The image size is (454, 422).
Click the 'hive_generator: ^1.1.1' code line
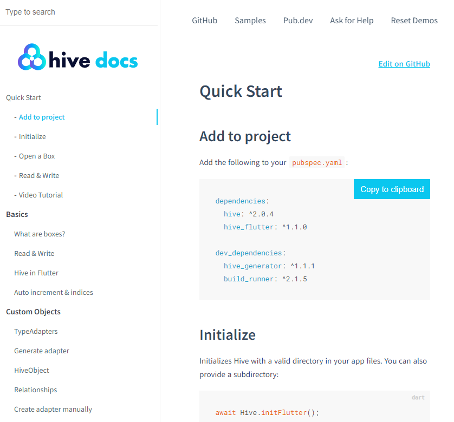click(x=269, y=266)
